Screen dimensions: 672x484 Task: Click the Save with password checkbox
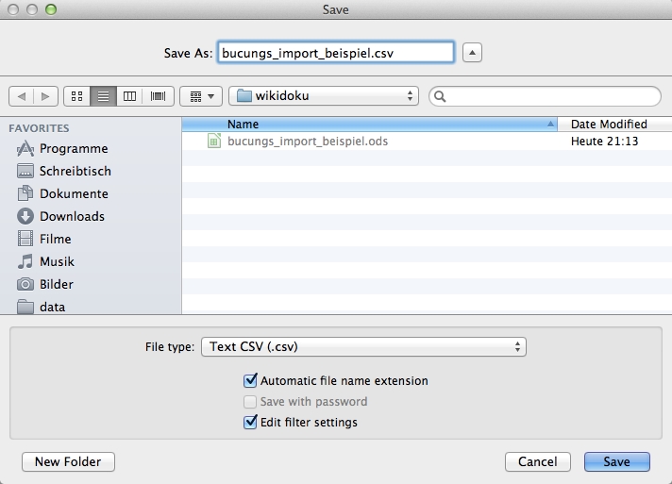point(250,402)
